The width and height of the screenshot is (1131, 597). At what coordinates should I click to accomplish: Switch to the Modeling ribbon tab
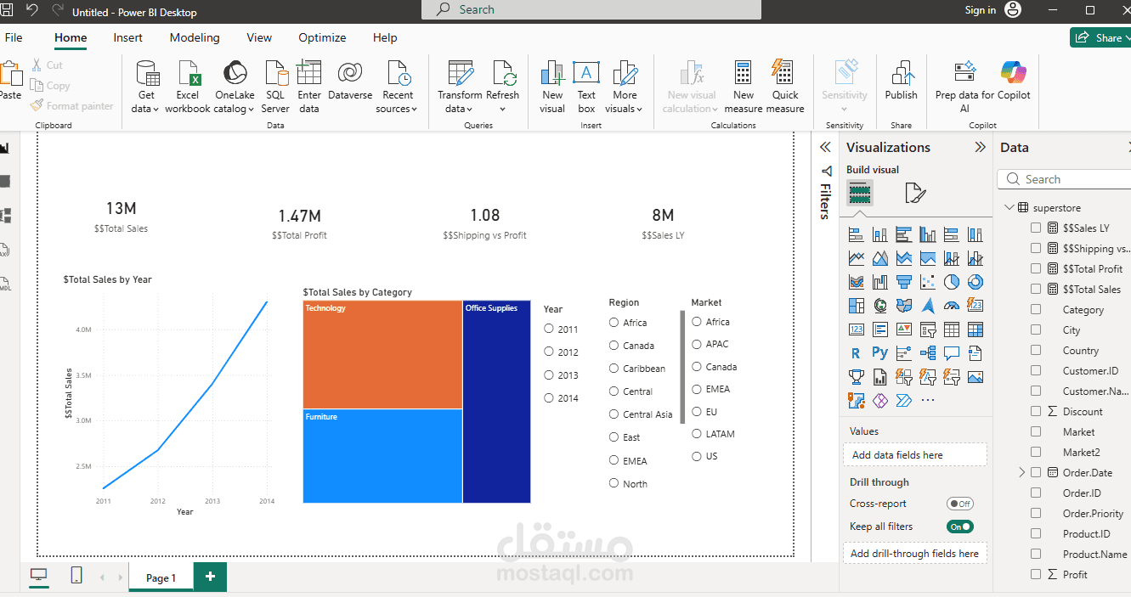[x=195, y=37]
